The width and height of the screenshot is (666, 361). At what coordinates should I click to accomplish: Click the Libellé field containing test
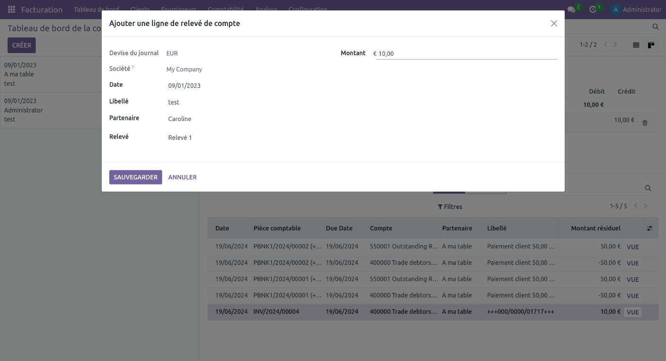point(174,102)
